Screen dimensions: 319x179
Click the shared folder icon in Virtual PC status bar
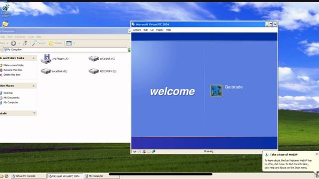149,152
